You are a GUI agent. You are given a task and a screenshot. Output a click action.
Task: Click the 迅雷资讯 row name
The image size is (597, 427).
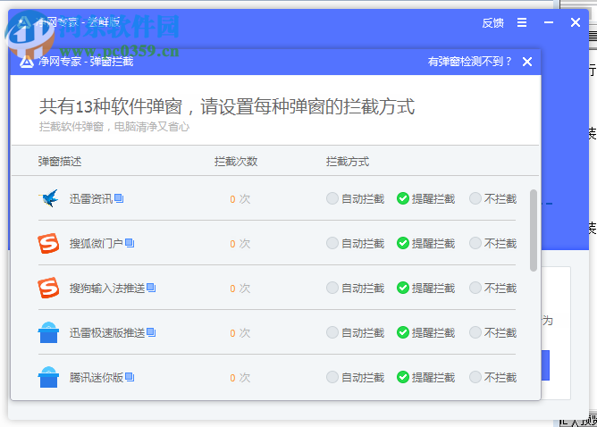(91, 198)
